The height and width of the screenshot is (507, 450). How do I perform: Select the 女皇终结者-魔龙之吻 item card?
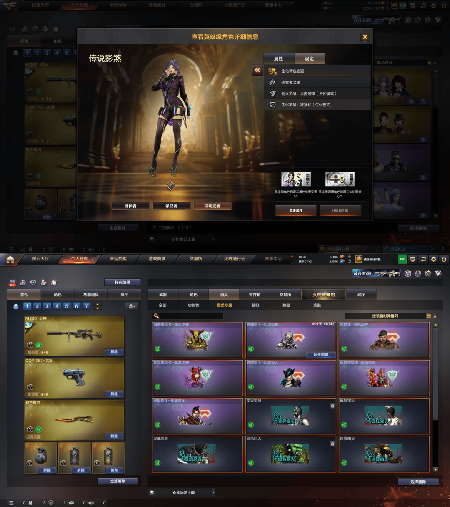pos(197,378)
